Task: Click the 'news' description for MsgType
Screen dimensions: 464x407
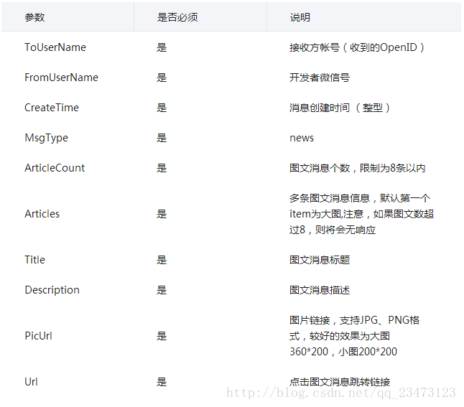Action: (x=302, y=138)
